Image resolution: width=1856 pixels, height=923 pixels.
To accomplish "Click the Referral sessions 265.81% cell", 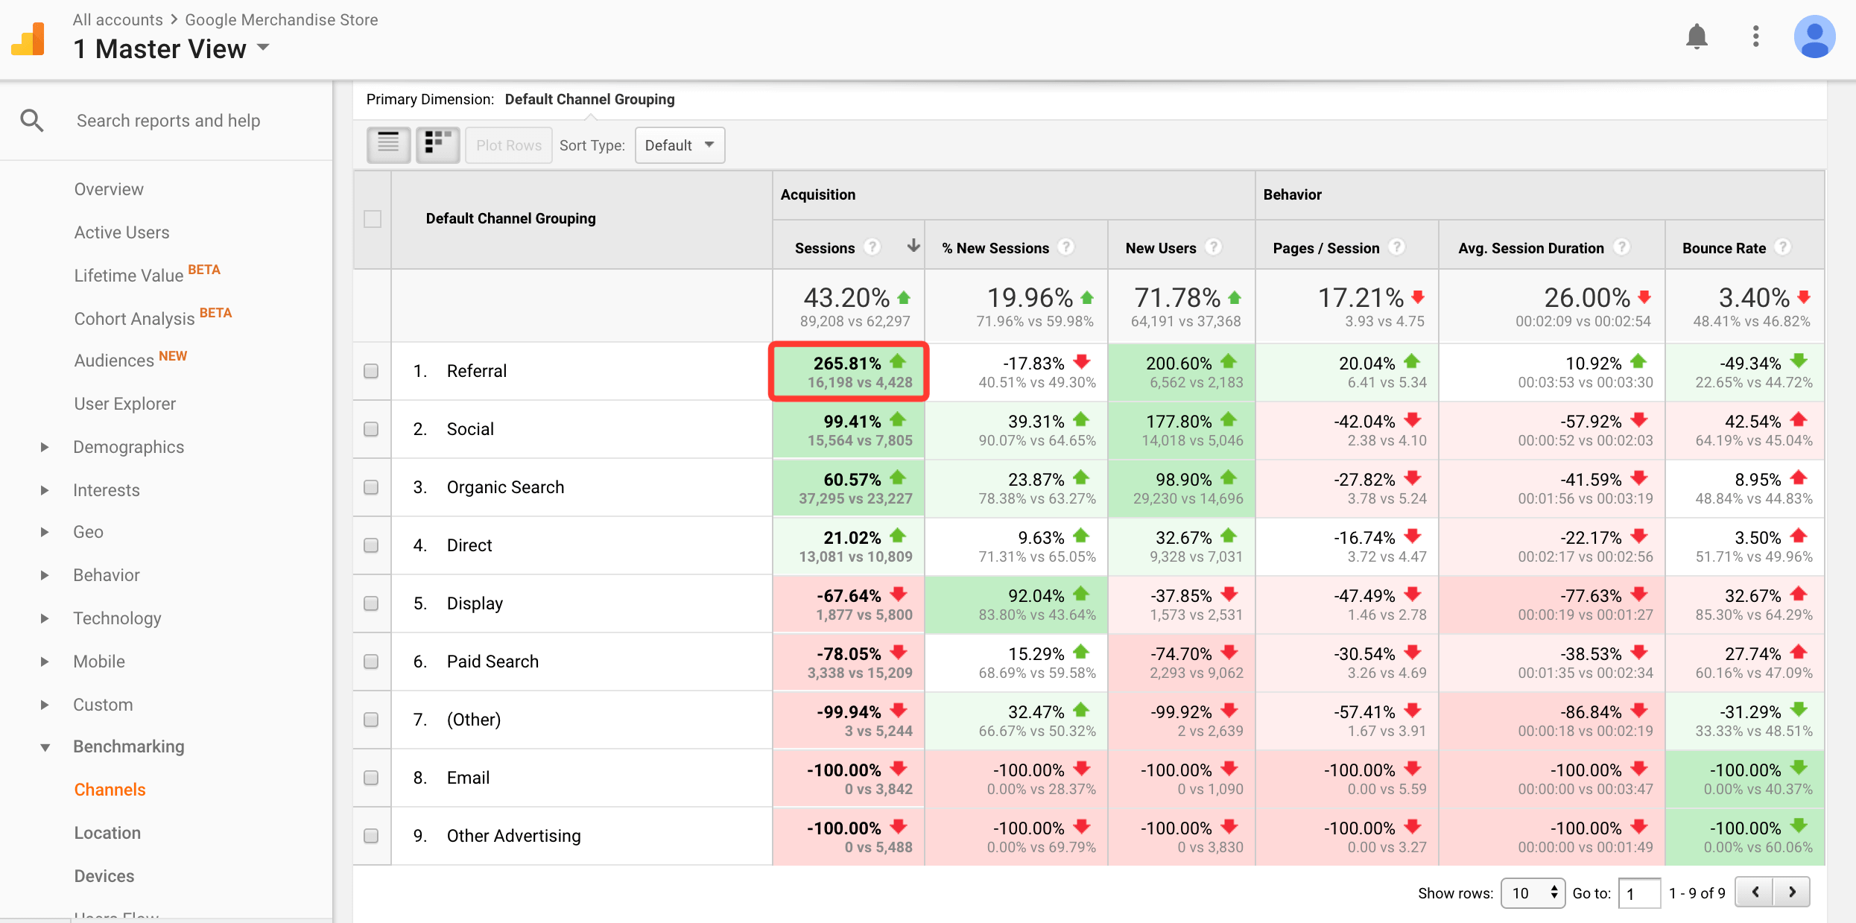I will pos(849,372).
